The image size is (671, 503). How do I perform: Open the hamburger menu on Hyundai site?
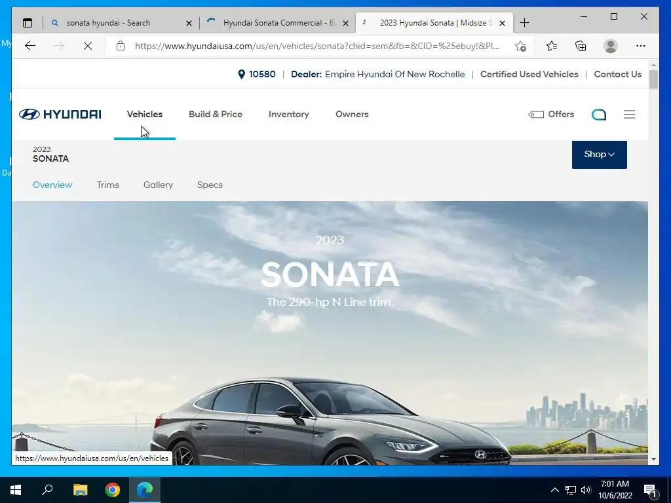629,114
